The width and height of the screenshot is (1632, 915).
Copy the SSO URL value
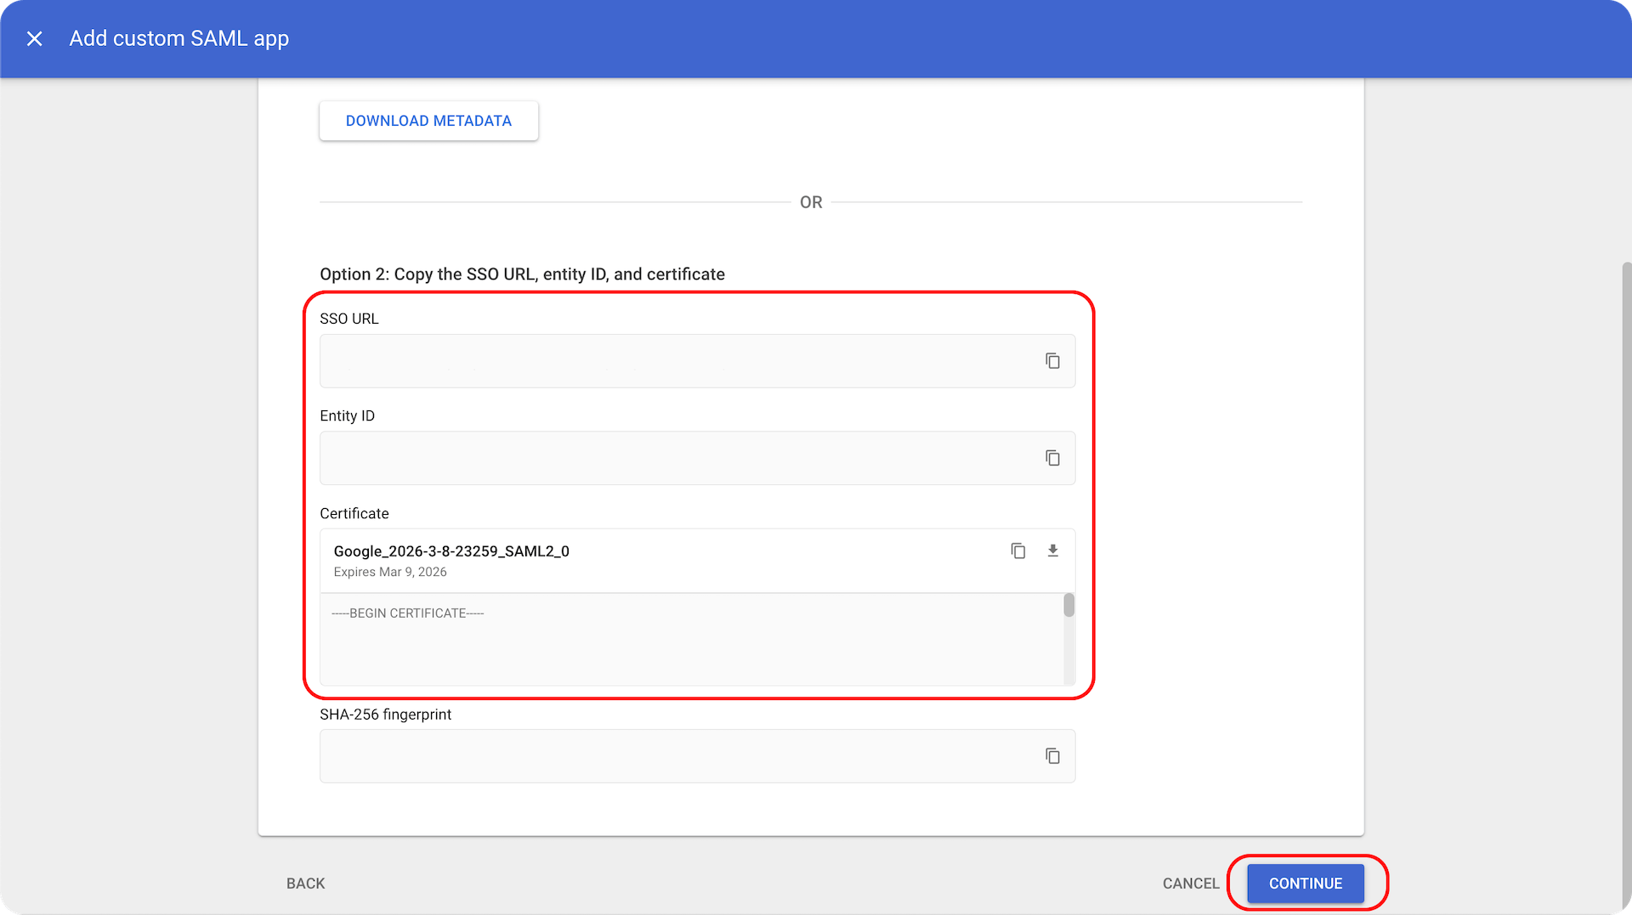[1052, 360]
